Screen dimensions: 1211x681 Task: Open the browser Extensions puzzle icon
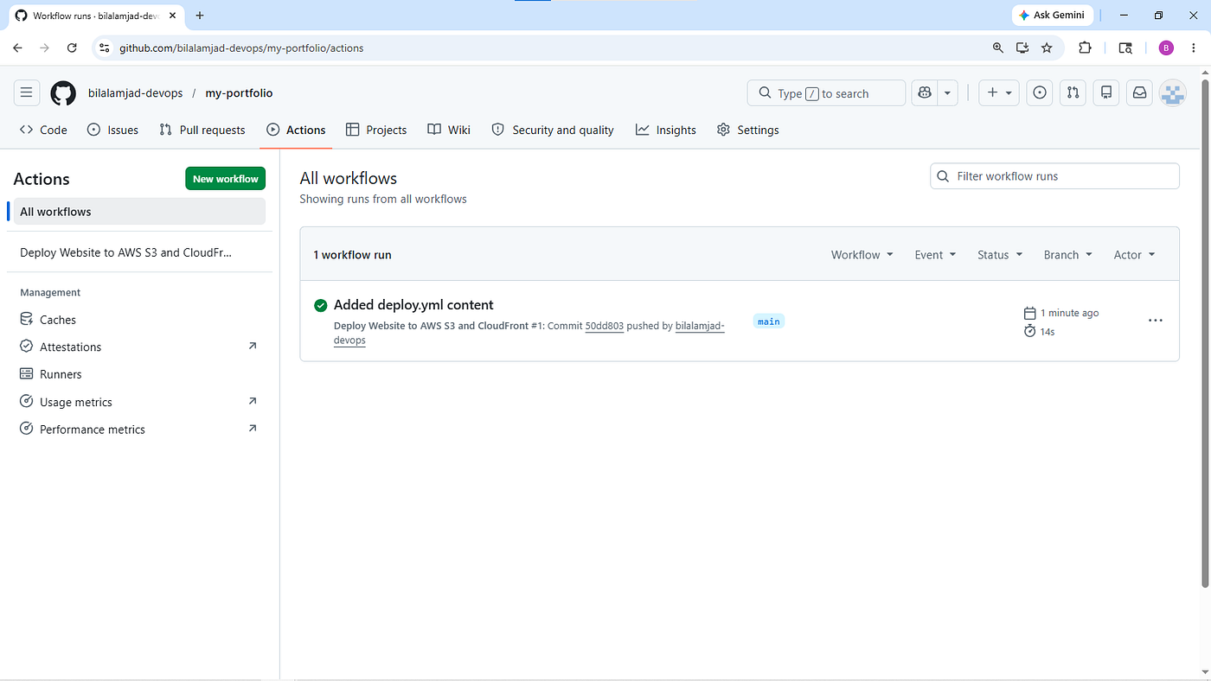(x=1085, y=48)
